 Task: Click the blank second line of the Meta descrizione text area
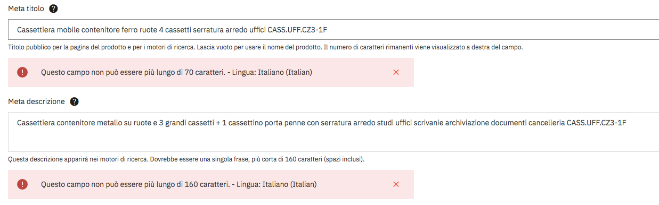(333, 139)
